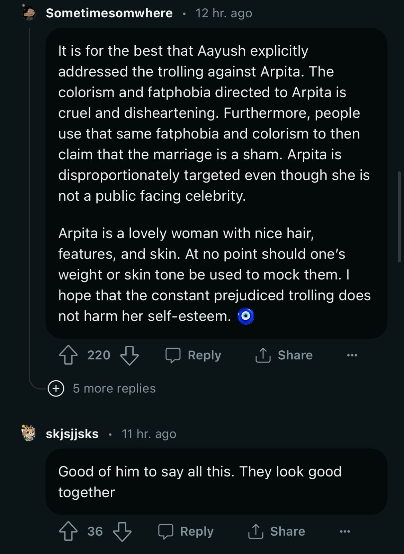Image resolution: width=404 pixels, height=554 pixels.
Task: Click the 12 hr. ago timestamp
Action: pyautogui.click(x=224, y=13)
